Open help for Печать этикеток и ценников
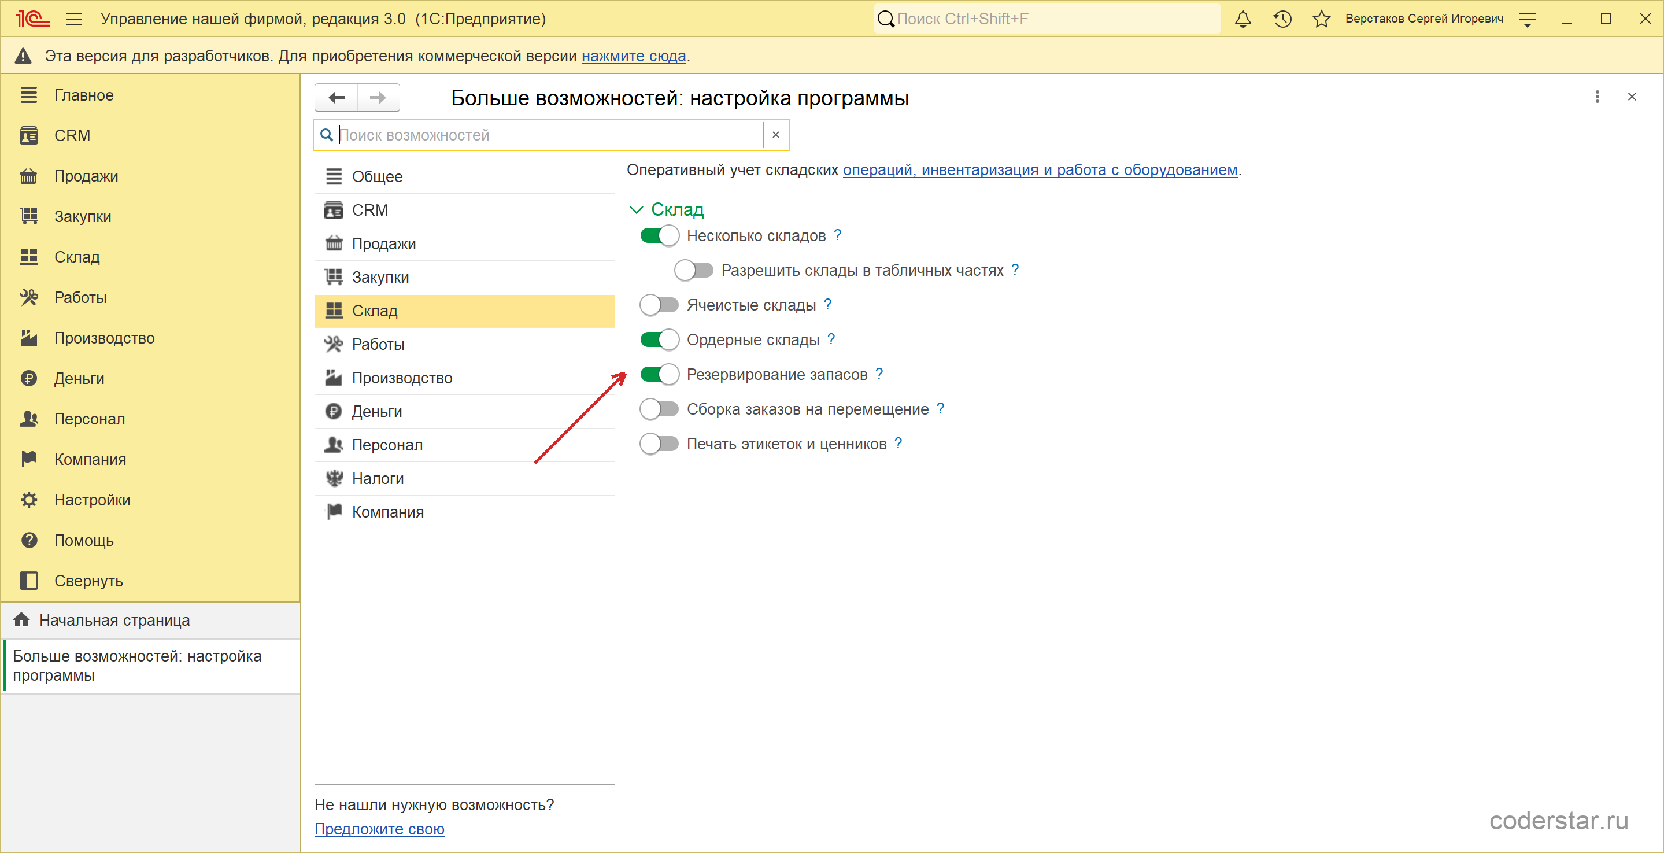The height and width of the screenshot is (853, 1664). tap(898, 444)
